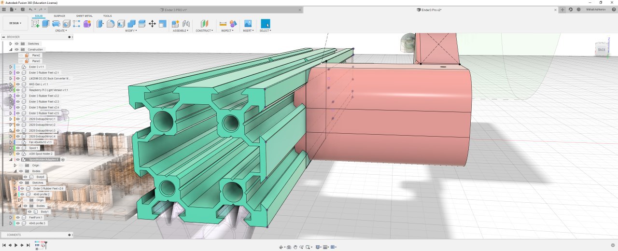This screenshot has height=251, width=618.
Task: Click the Offset Plane icon in Construct
Action: (205, 24)
